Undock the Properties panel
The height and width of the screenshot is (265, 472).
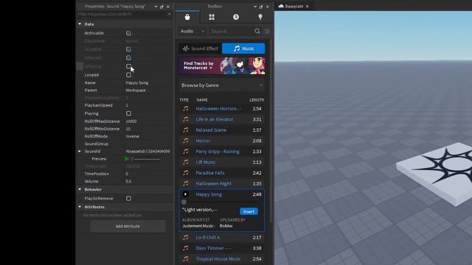pyautogui.click(x=162, y=7)
